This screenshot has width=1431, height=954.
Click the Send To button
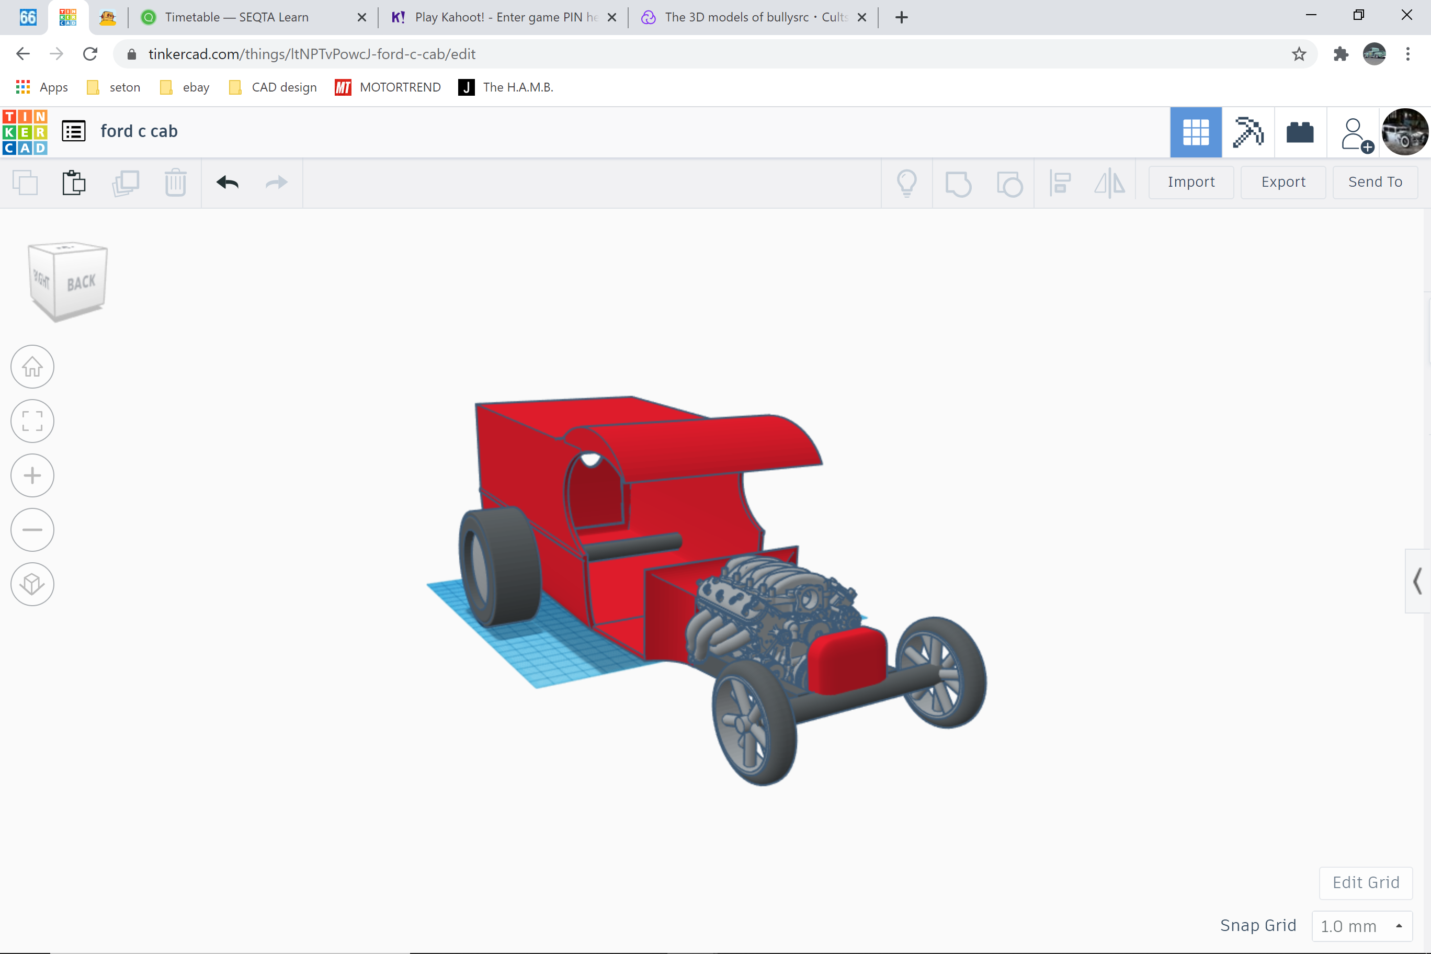pos(1375,182)
